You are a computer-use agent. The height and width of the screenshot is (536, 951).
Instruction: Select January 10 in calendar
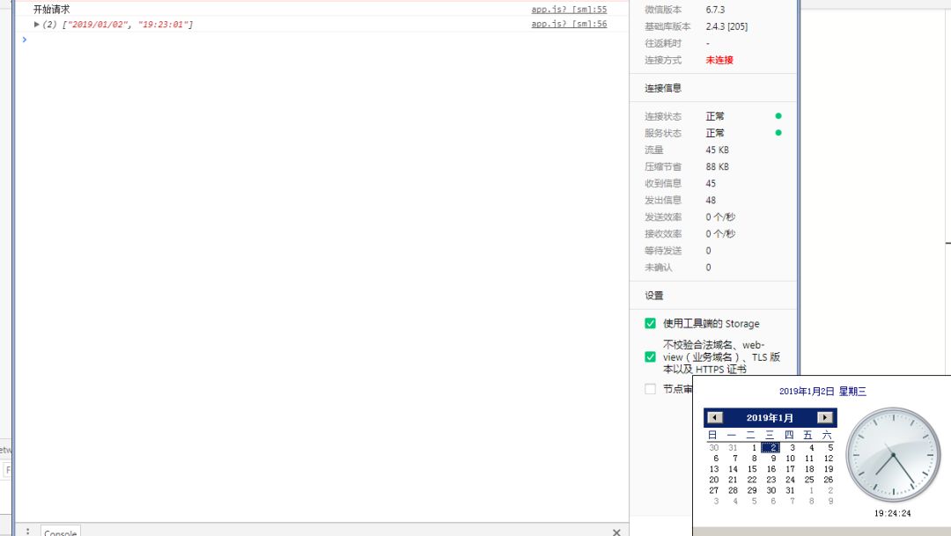(790, 459)
